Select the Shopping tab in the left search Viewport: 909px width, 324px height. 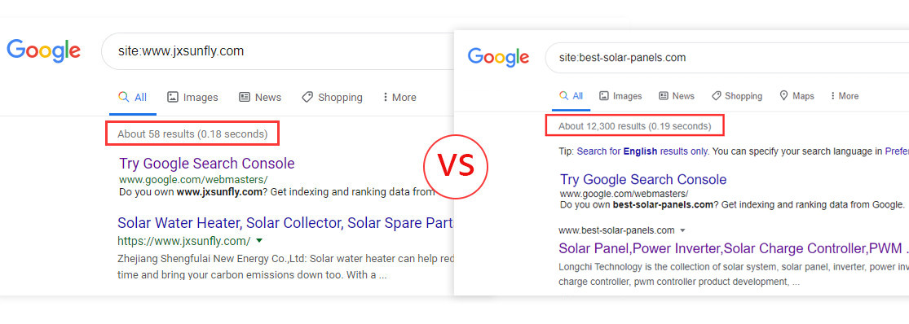(332, 97)
